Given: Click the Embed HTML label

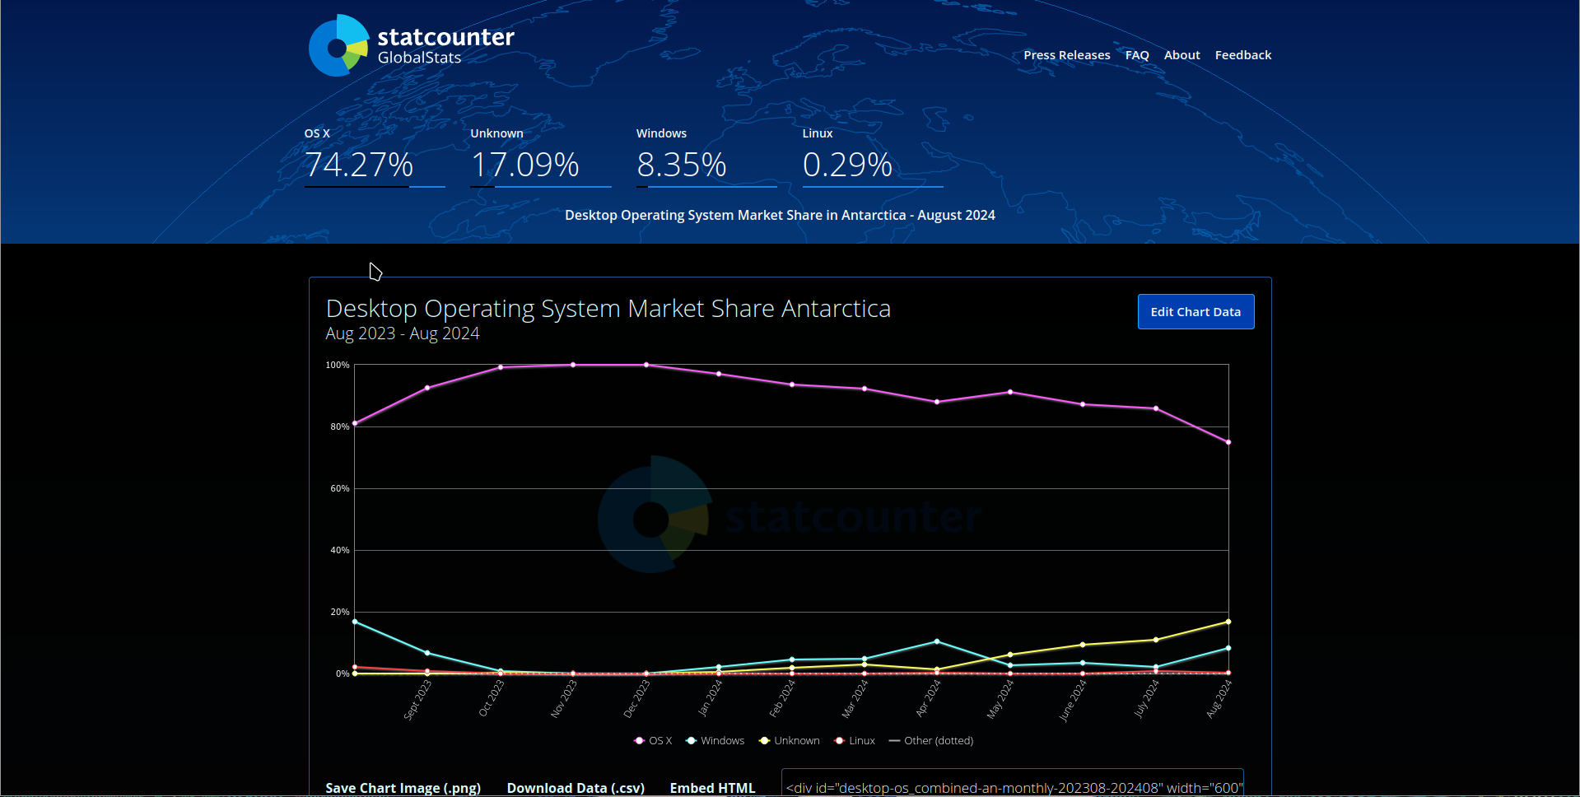Looking at the screenshot, I should [x=712, y=788].
